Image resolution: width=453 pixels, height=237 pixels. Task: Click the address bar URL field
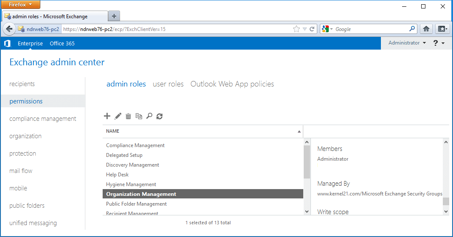coord(177,29)
